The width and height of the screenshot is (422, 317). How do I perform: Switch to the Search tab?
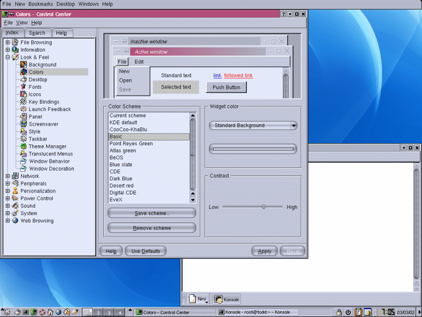(x=37, y=33)
